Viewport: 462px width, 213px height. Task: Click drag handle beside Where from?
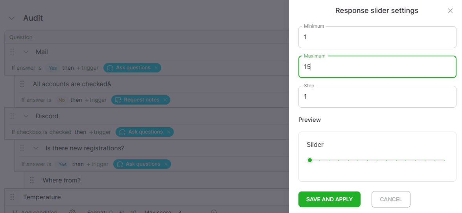[32, 180]
